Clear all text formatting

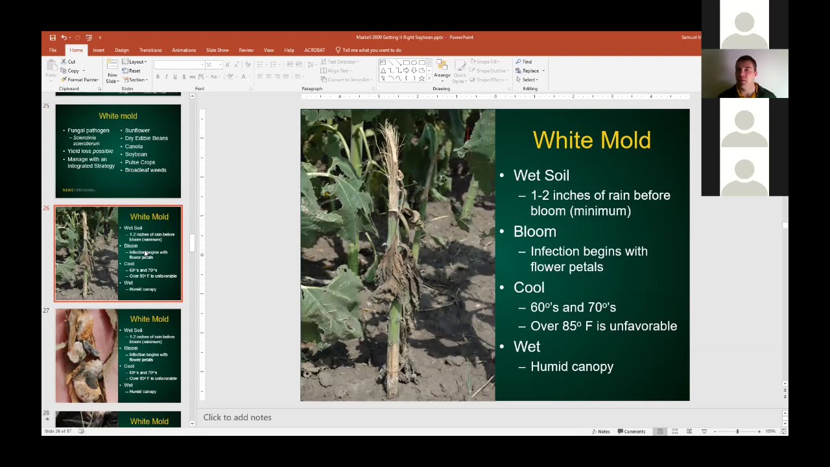tap(247, 65)
